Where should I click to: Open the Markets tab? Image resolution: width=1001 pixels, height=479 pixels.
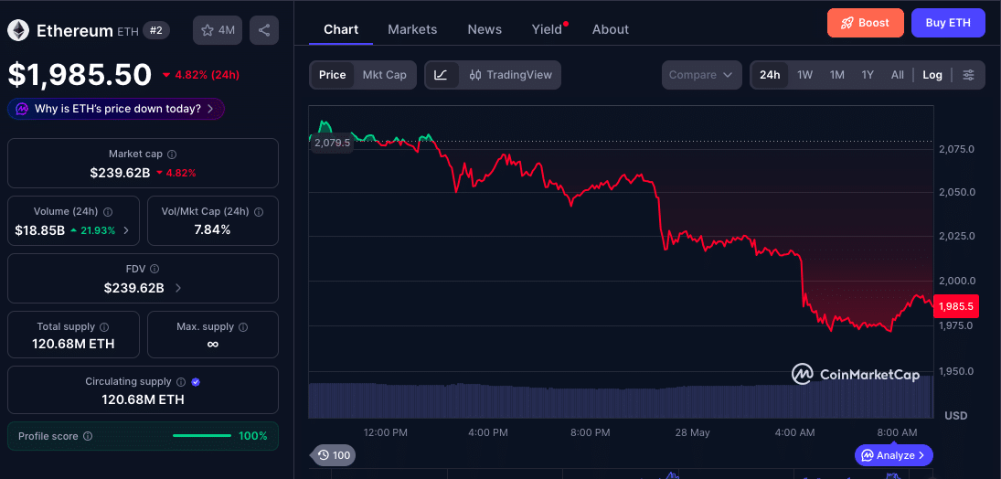(x=412, y=29)
